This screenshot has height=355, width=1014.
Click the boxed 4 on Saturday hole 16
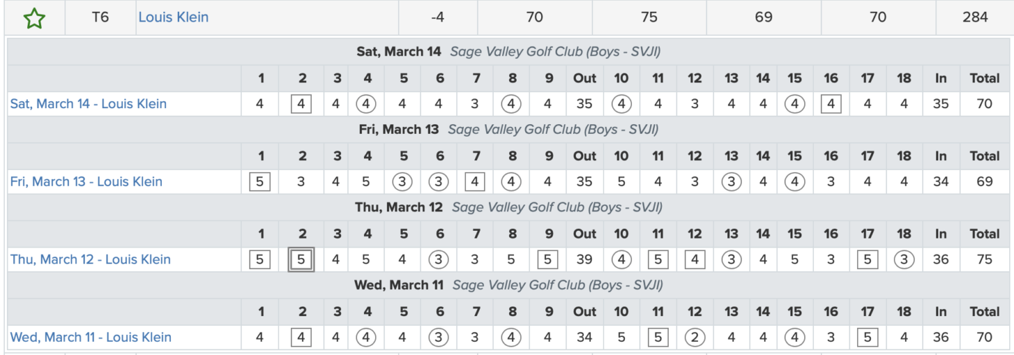click(x=831, y=104)
